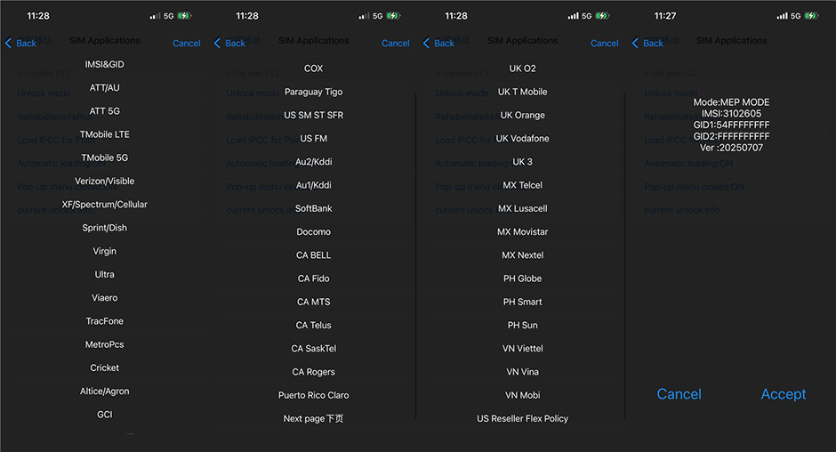
Task: Pick TMobile LTE from list
Action: pyautogui.click(x=105, y=134)
